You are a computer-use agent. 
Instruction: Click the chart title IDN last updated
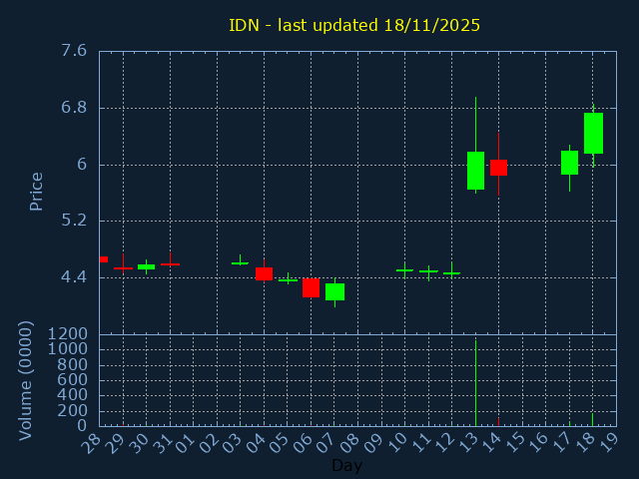click(354, 25)
